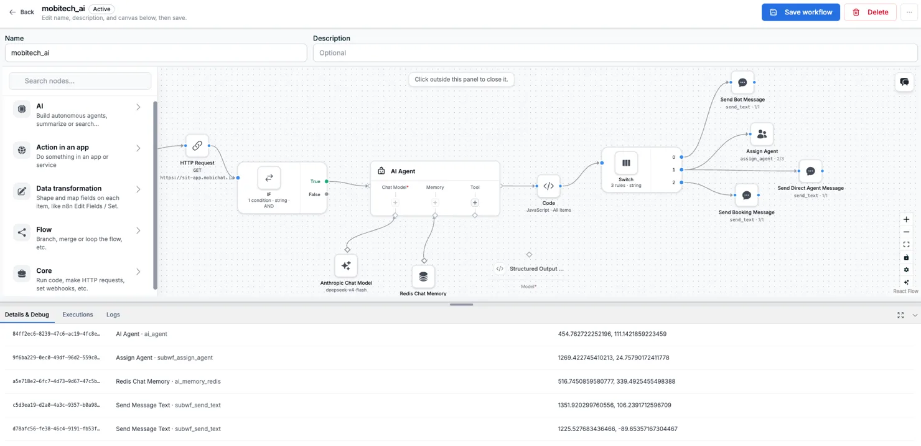Click the Core category icon in sidebar
921x446 pixels.
coord(22,273)
